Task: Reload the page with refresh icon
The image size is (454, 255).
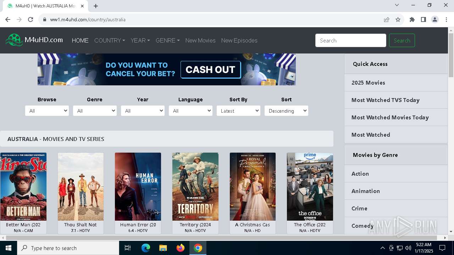Action: (x=31, y=19)
